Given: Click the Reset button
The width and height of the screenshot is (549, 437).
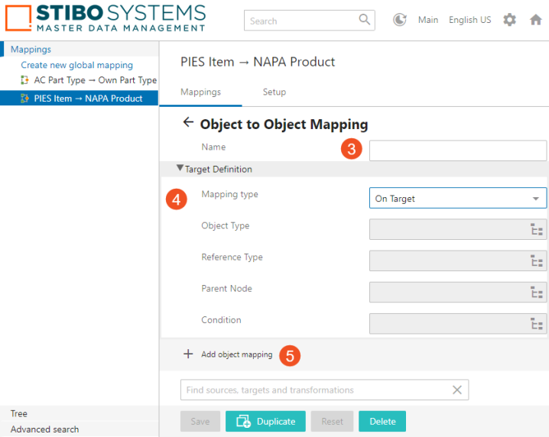Looking at the screenshot, I should 332,421.
